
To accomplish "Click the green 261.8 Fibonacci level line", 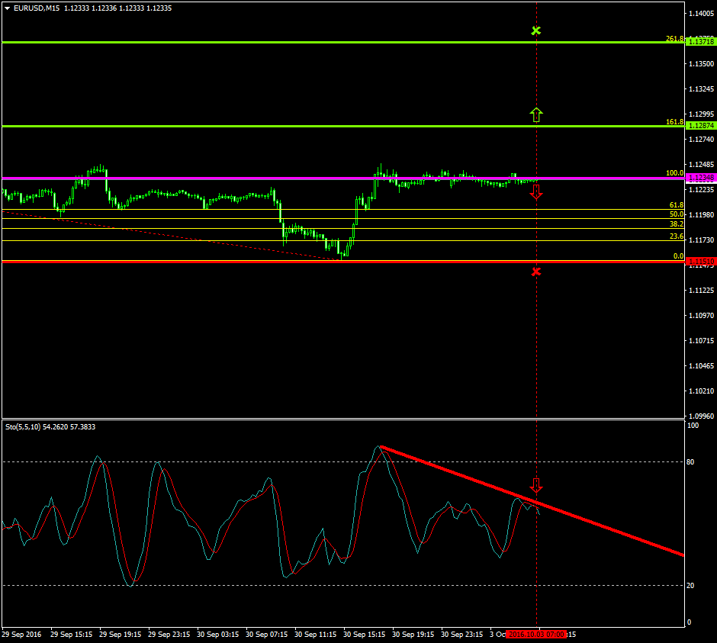I will click(x=305, y=42).
